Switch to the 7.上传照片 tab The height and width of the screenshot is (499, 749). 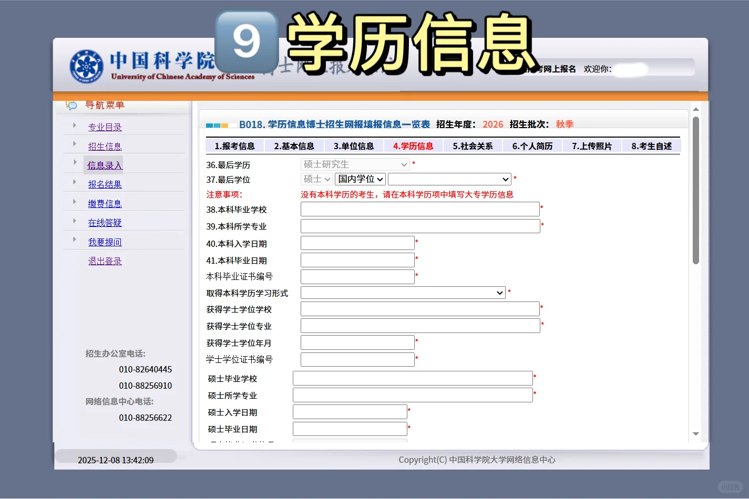click(591, 145)
